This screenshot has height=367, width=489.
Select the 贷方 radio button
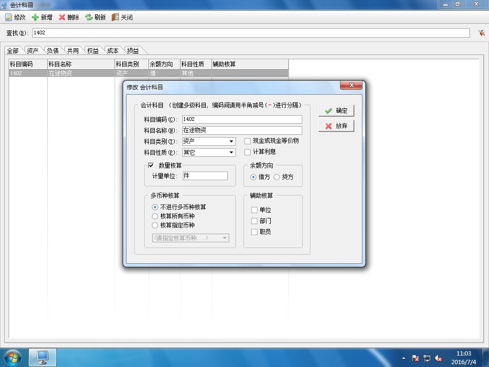coord(276,177)
